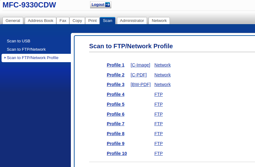
Task: Open Profile 1 link
Action: [x=116, y=65]
